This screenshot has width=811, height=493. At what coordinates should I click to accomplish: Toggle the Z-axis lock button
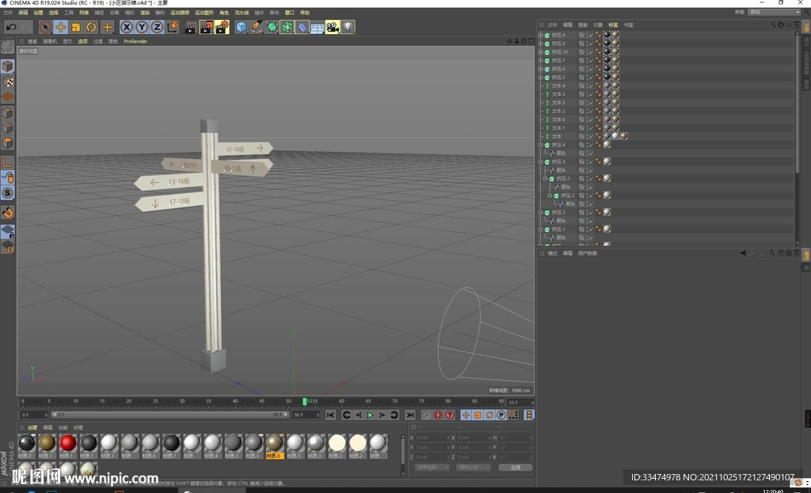157,27
